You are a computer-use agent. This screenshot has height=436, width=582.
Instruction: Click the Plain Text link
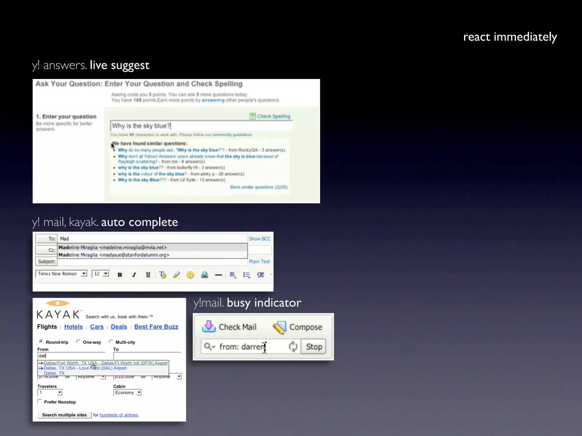259,261
